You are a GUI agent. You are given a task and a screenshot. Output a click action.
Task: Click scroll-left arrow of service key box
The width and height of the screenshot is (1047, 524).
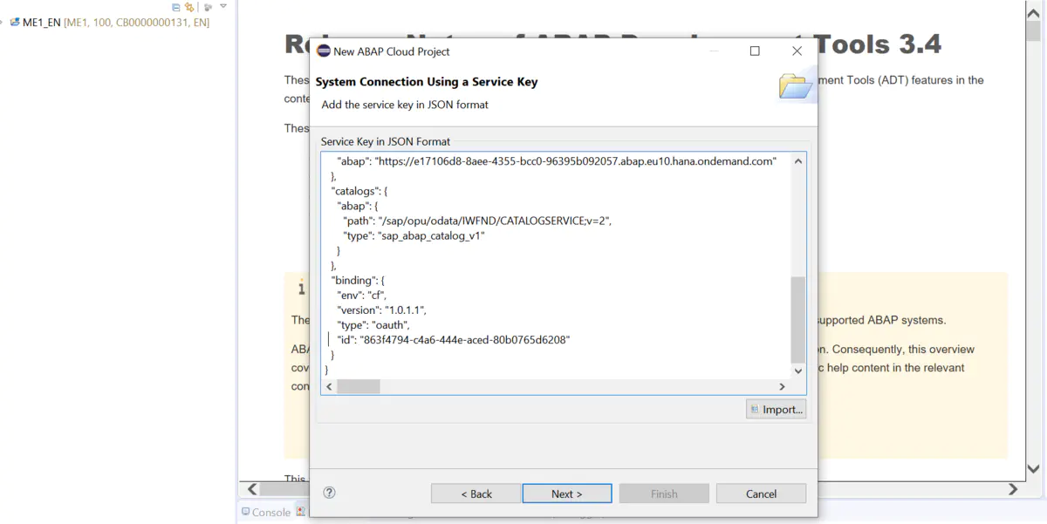pyautogui.click(x=329, y=386)
